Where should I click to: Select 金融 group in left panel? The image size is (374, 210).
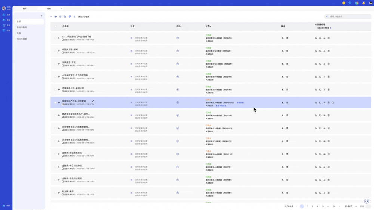(19, 33)
